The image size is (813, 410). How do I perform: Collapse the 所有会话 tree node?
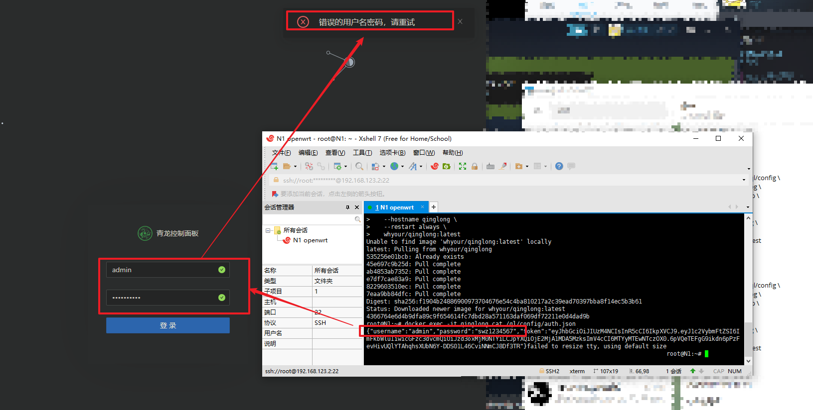[268, 230]
